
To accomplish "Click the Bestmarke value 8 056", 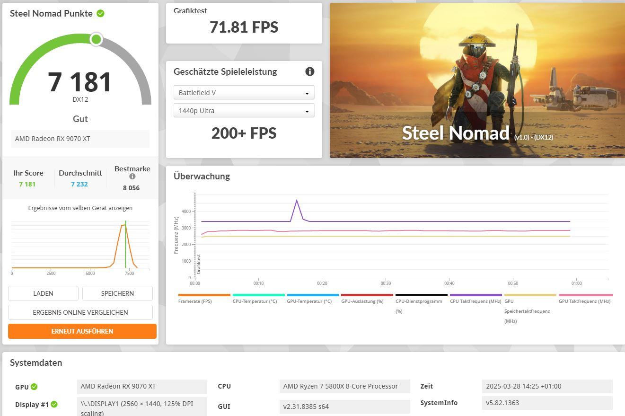I will click(132, 188).
